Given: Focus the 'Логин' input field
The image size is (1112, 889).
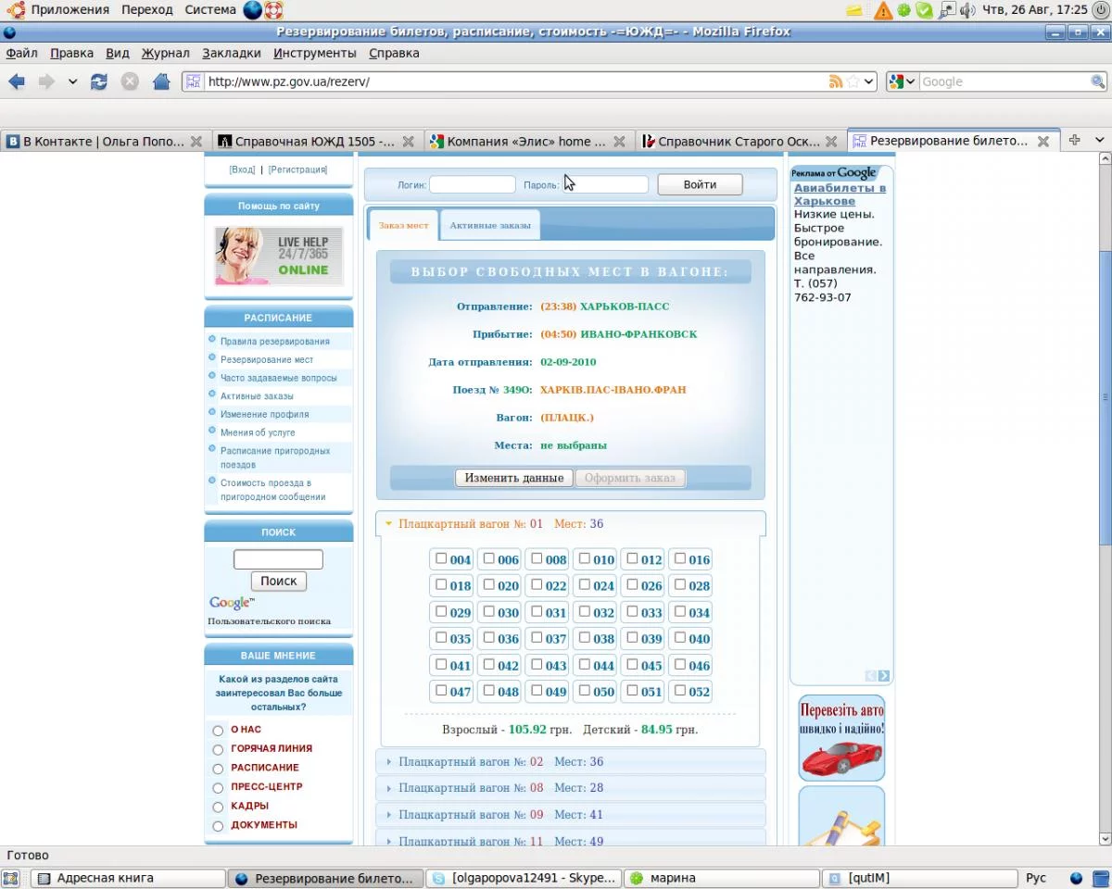Looking at the screenshot, I should point(473,184).
